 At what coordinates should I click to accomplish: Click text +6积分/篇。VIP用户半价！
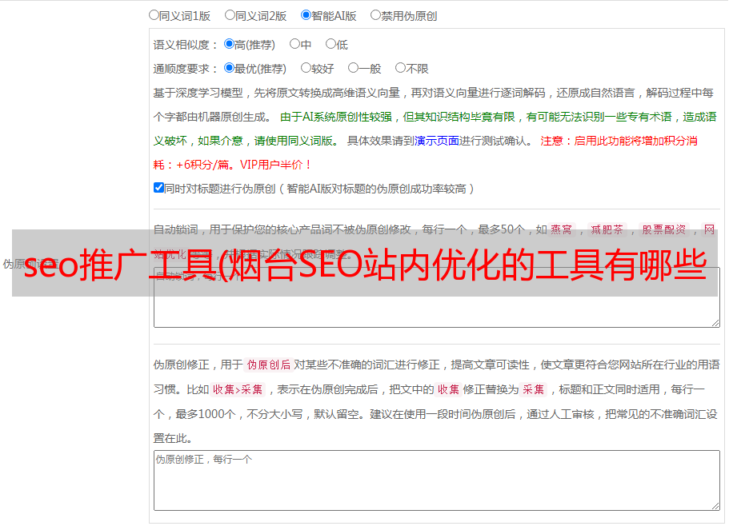pos(243,165)
